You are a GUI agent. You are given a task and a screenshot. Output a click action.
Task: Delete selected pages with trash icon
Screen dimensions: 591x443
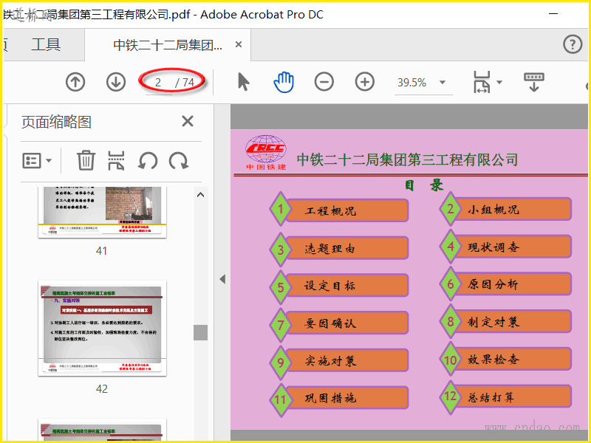tap(86, 160)
